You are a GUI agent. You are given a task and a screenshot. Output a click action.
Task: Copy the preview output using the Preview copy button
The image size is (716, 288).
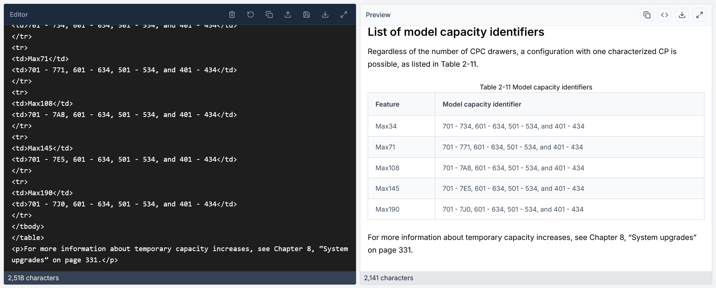coord(647,15)
